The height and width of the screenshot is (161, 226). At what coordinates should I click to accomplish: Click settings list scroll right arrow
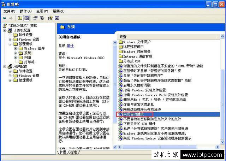coord(218,147)
